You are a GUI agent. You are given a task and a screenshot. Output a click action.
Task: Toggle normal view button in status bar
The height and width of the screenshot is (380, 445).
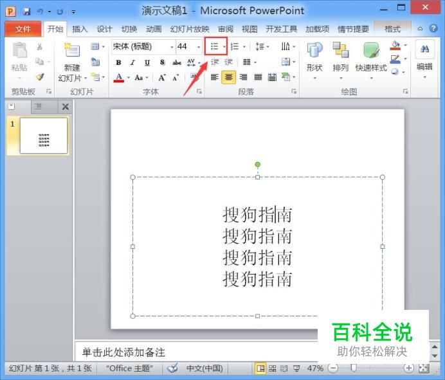point(260,368)
